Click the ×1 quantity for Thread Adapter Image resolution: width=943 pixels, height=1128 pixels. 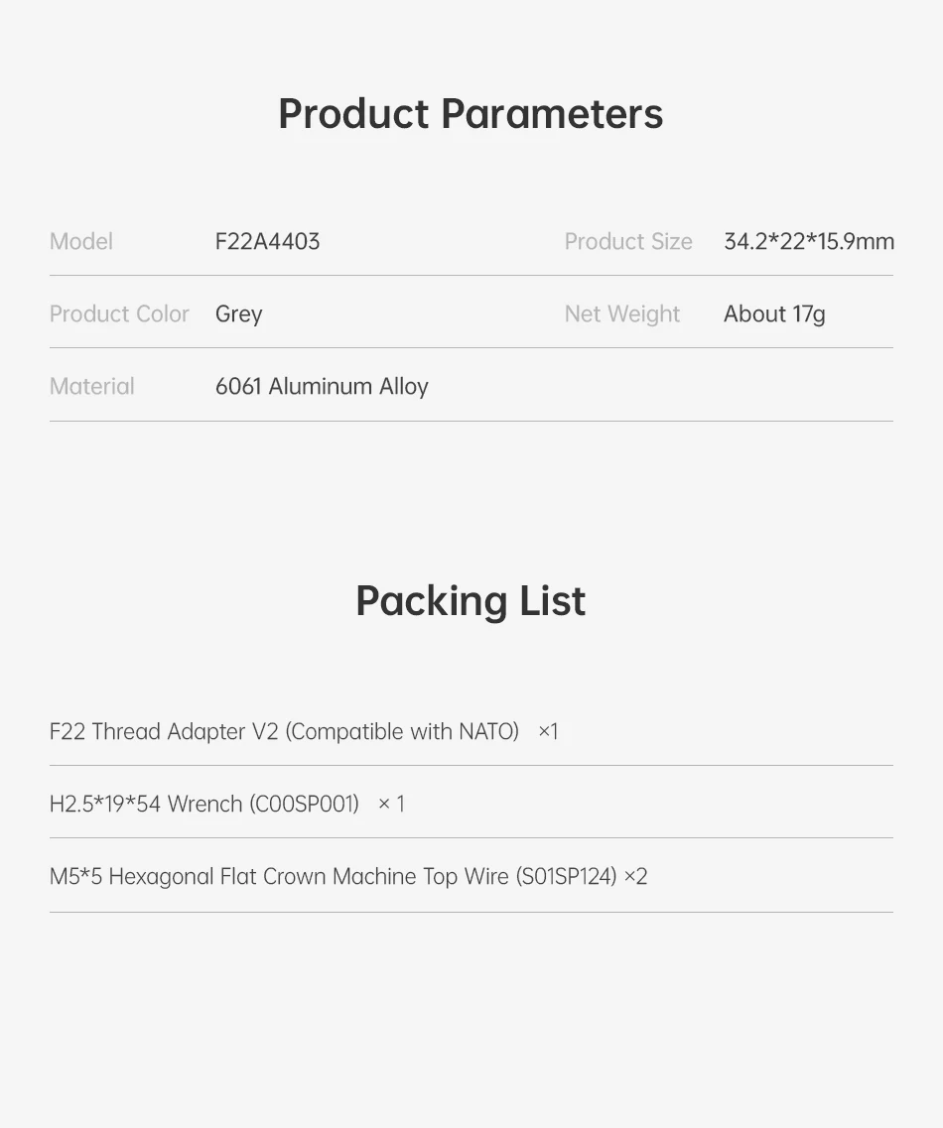coord(548,731)
